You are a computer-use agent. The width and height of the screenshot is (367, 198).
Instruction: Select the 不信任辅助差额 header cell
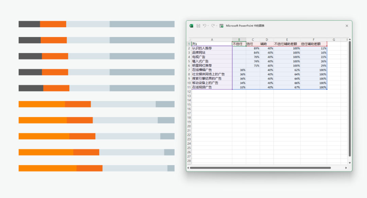[287, 44]
